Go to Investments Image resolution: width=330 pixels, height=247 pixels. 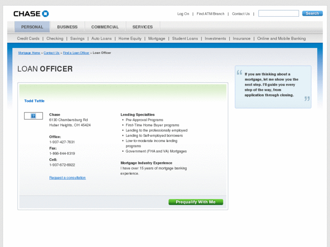[215, 39]
